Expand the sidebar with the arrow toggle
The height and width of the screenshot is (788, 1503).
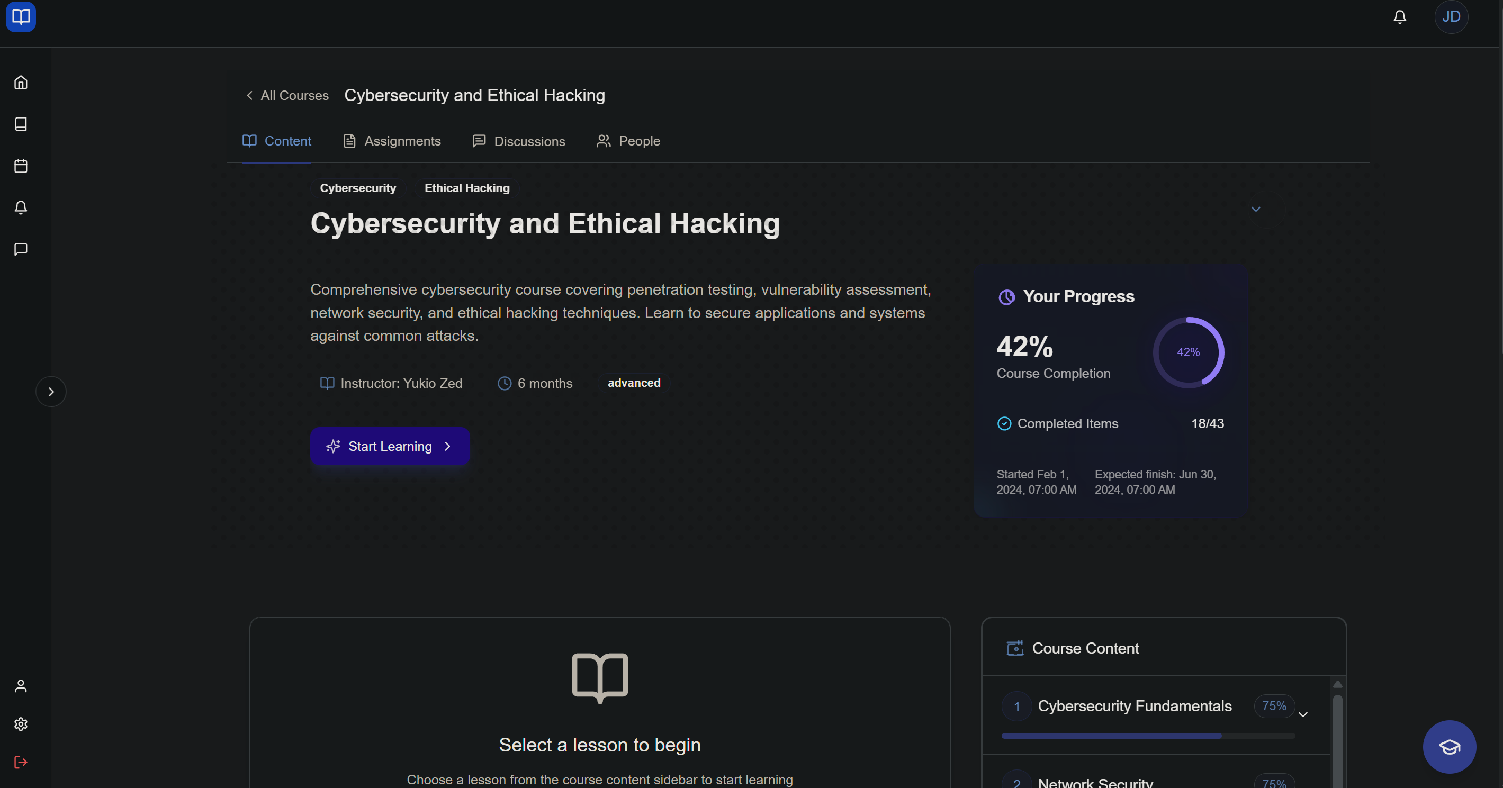pyautogui.click(x=51, y=392)
